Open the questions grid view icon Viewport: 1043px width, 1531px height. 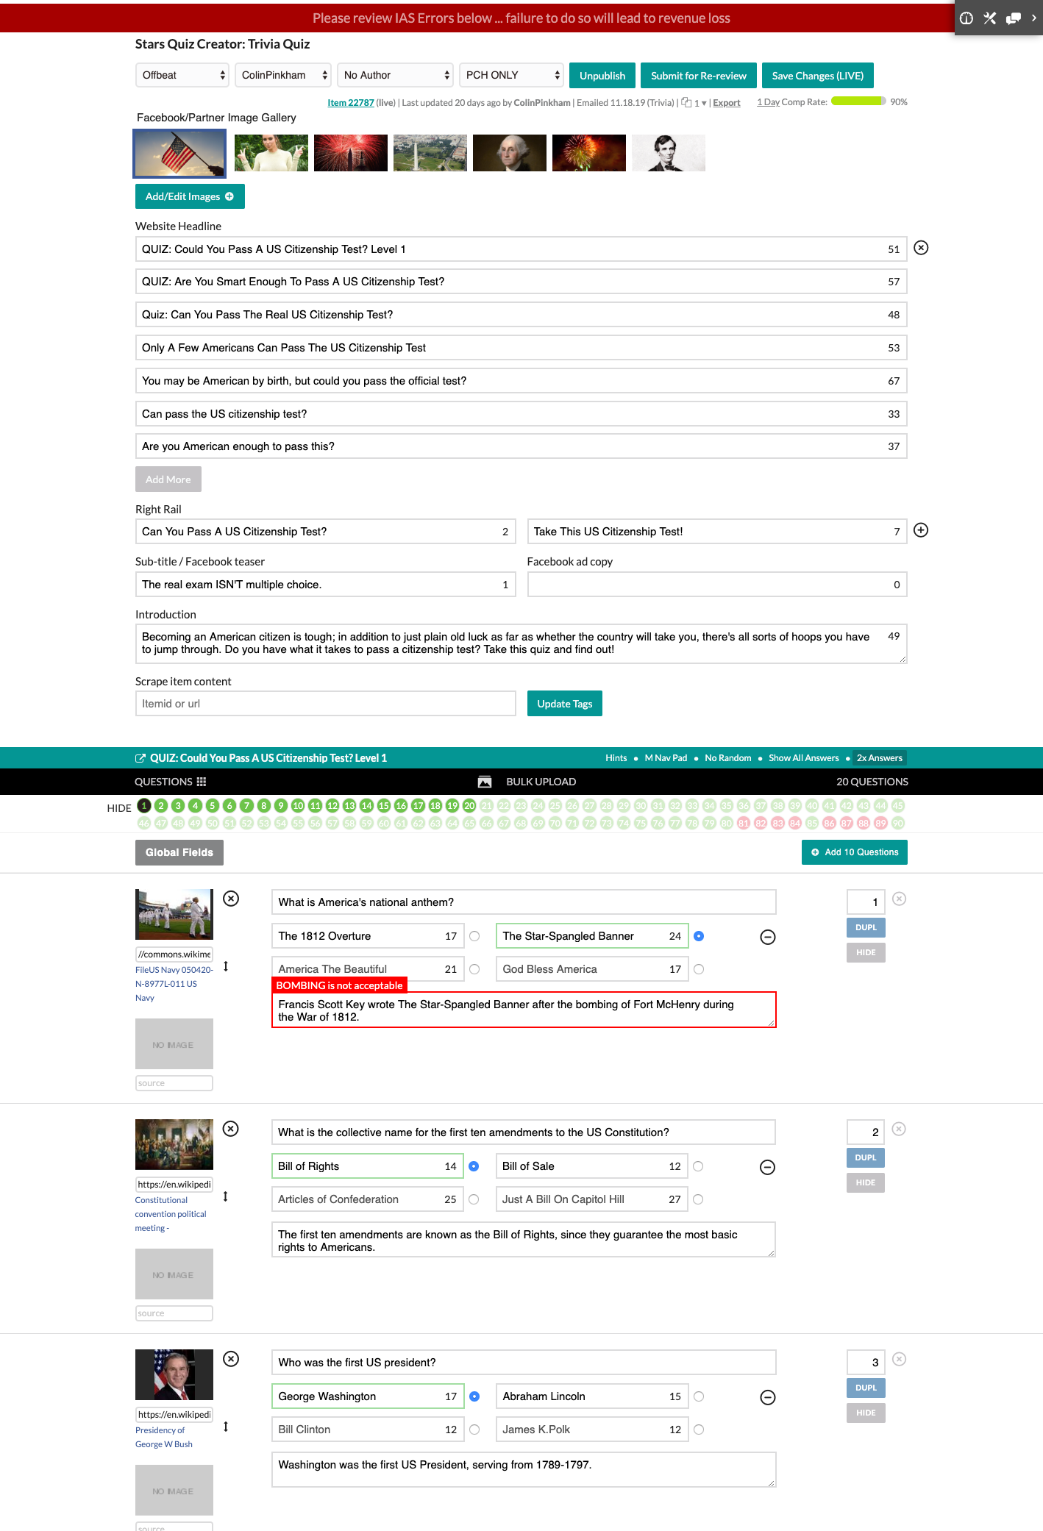(202, 782)
